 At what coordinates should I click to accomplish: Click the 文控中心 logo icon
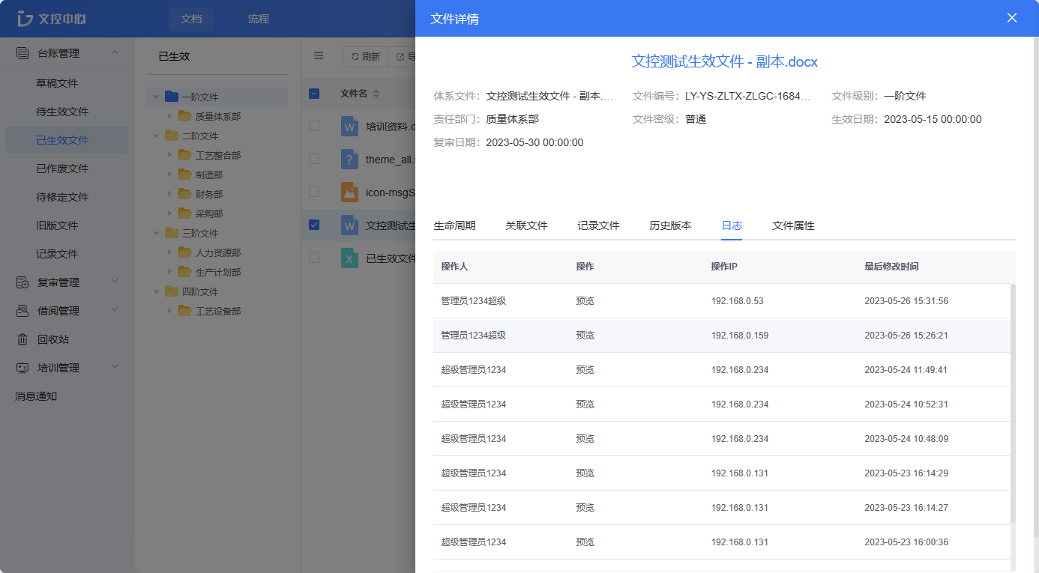pos(25,18)
